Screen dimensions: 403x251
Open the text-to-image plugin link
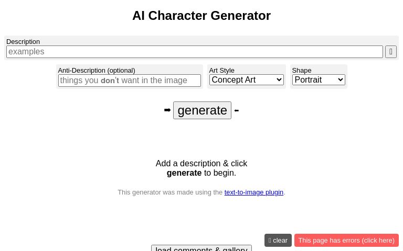[253, 192]
